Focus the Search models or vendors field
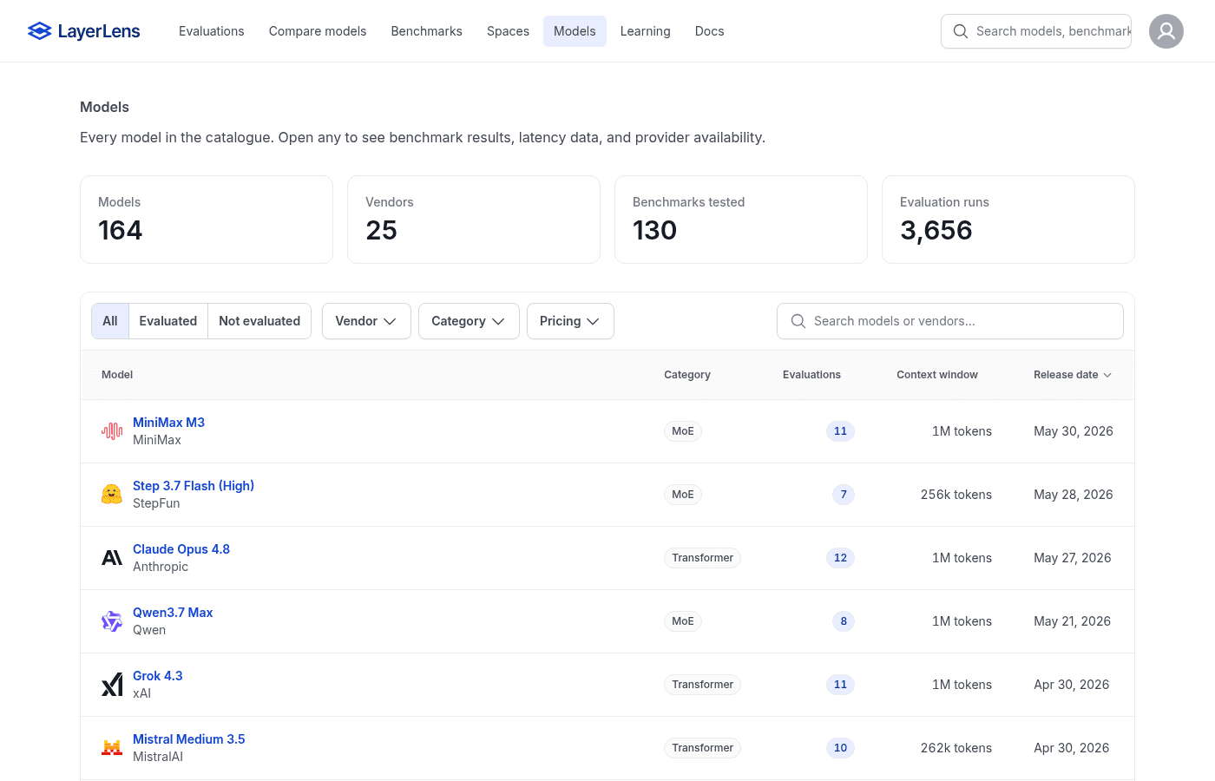The image size is (1215, 781). coord(950,321)
